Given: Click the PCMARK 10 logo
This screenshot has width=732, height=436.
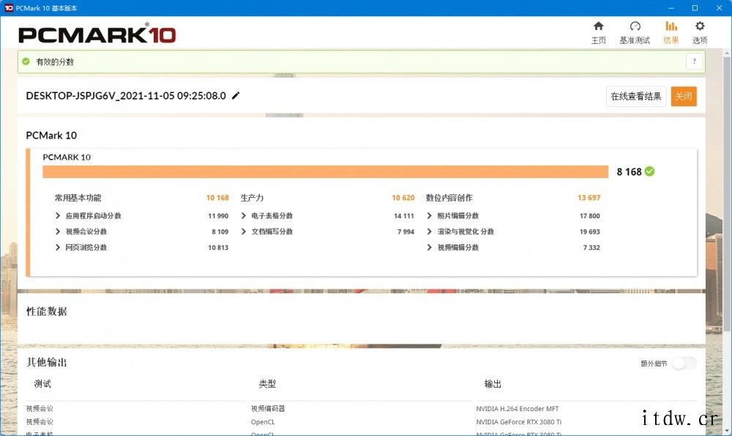Looking at the screenshot, I should 97,34.
